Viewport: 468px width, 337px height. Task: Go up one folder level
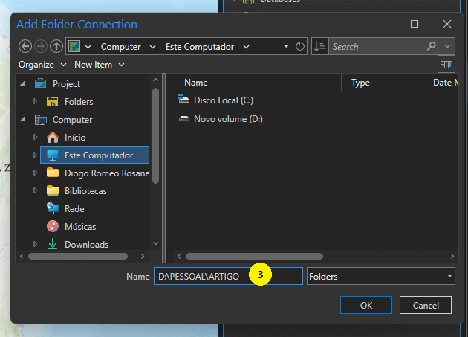click(x=56, y=46)
